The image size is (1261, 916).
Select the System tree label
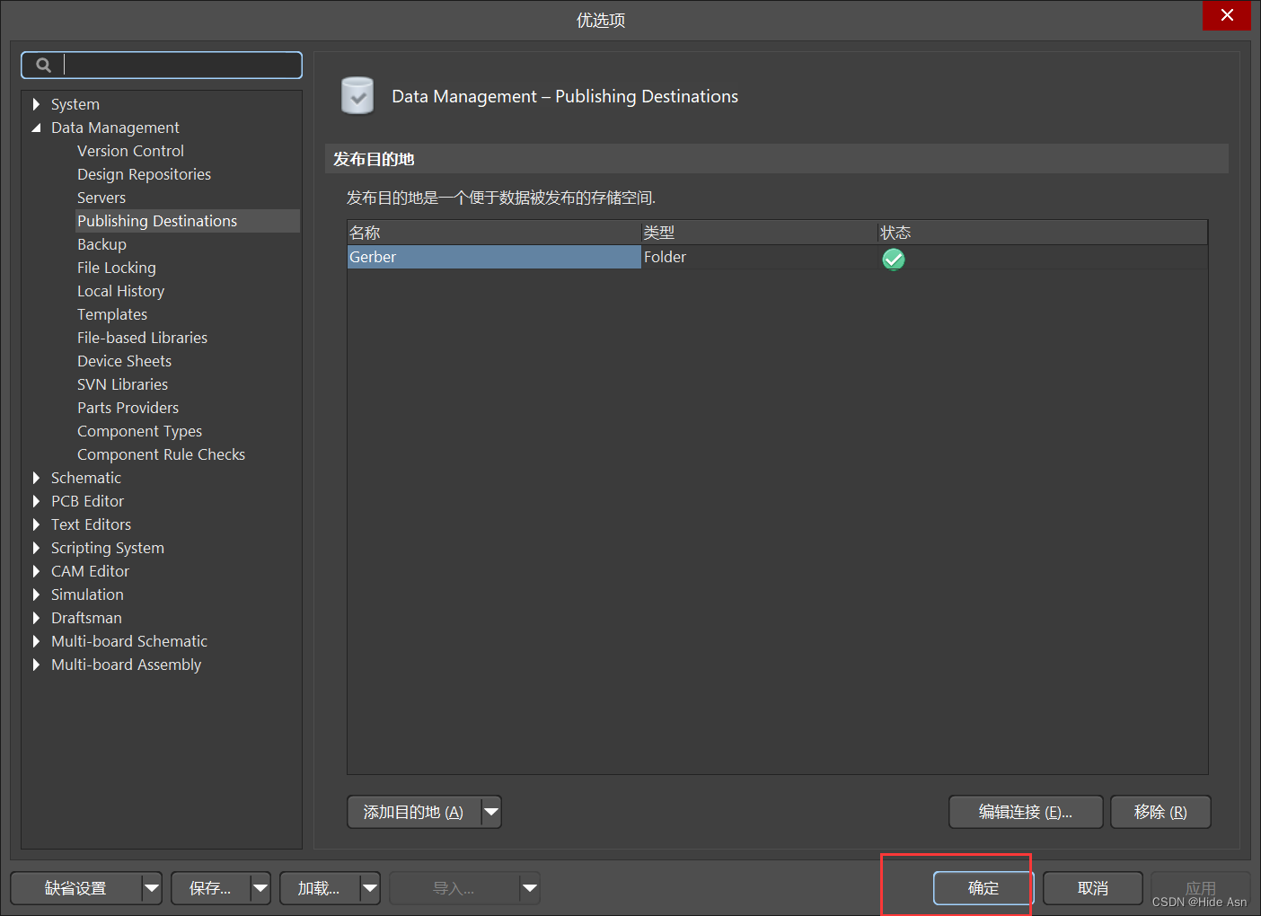(75, 104)
